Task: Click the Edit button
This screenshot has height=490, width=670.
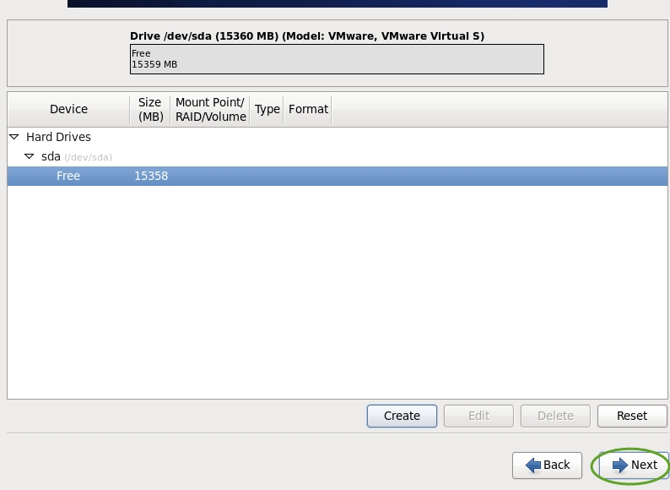Action: point(478,416)
